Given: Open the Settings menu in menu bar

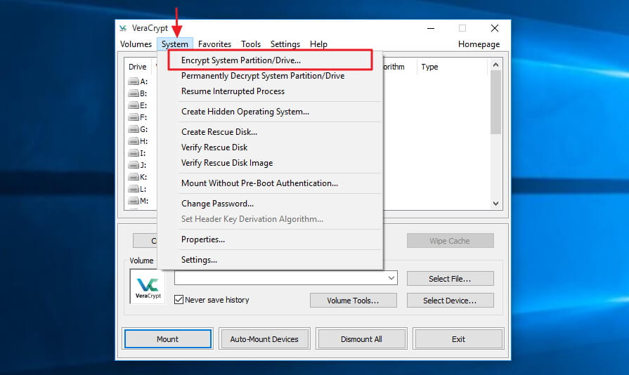Looking at the screenshot, I should pyautogui.click(x=285, y=44).
